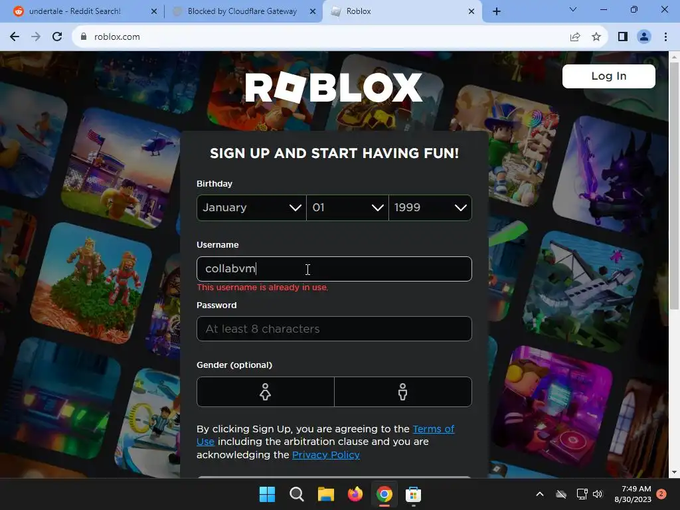Screen dimensions: 680x510
Task: Click the roblox.com address bar
Action: (321, 37)
